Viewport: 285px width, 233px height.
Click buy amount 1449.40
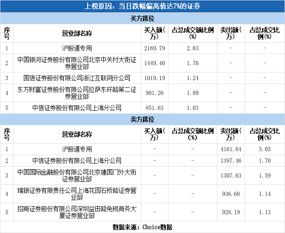coord(154,63)
